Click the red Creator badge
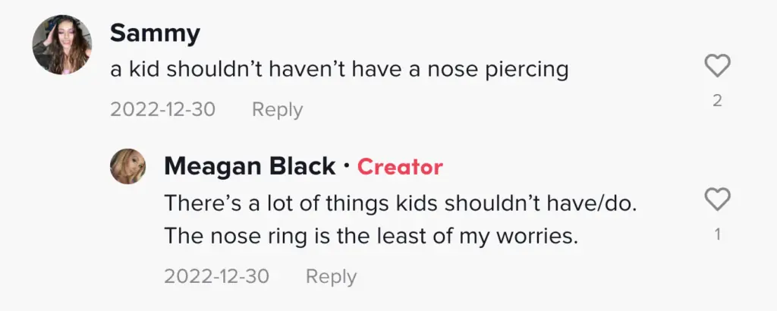777x311 pixels. tap(400, 167)
